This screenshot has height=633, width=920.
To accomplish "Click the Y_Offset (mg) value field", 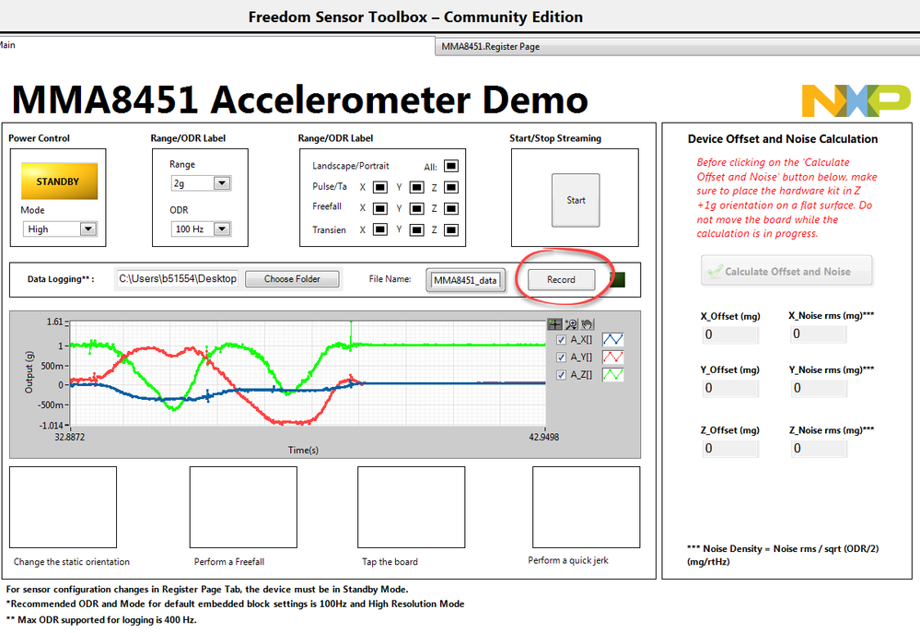I will click(730, 388).
